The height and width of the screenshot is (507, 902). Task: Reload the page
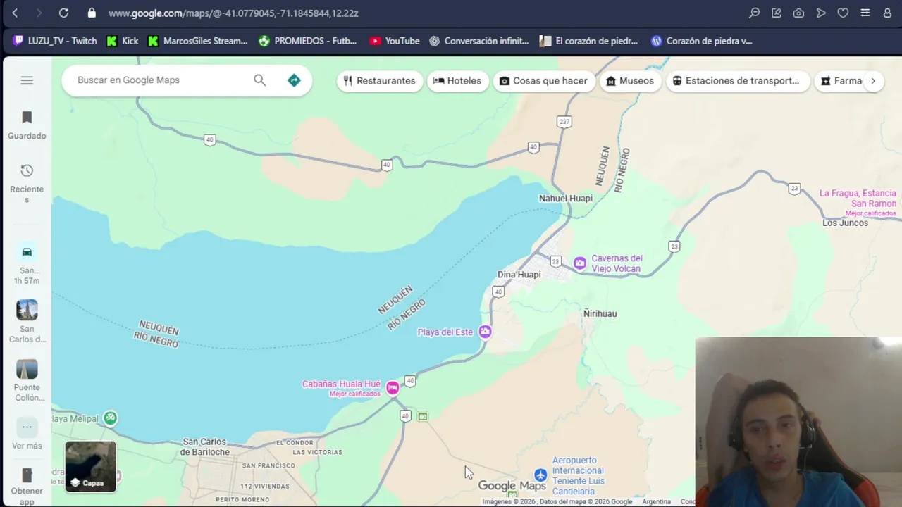pos(63,13)
